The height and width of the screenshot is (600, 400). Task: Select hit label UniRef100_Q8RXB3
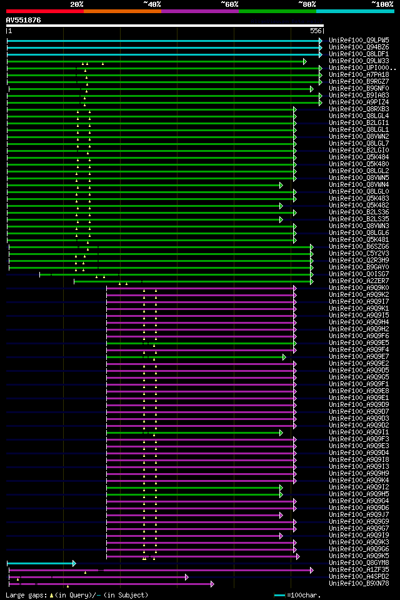[x=359, y=109]
